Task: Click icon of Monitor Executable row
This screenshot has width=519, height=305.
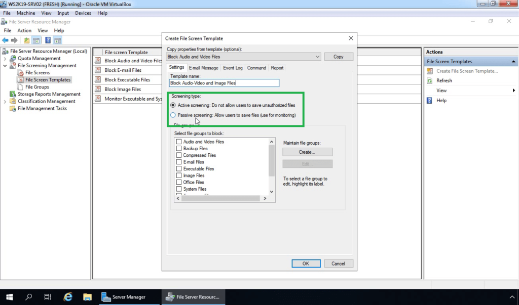Action: [x=98, y=99]
